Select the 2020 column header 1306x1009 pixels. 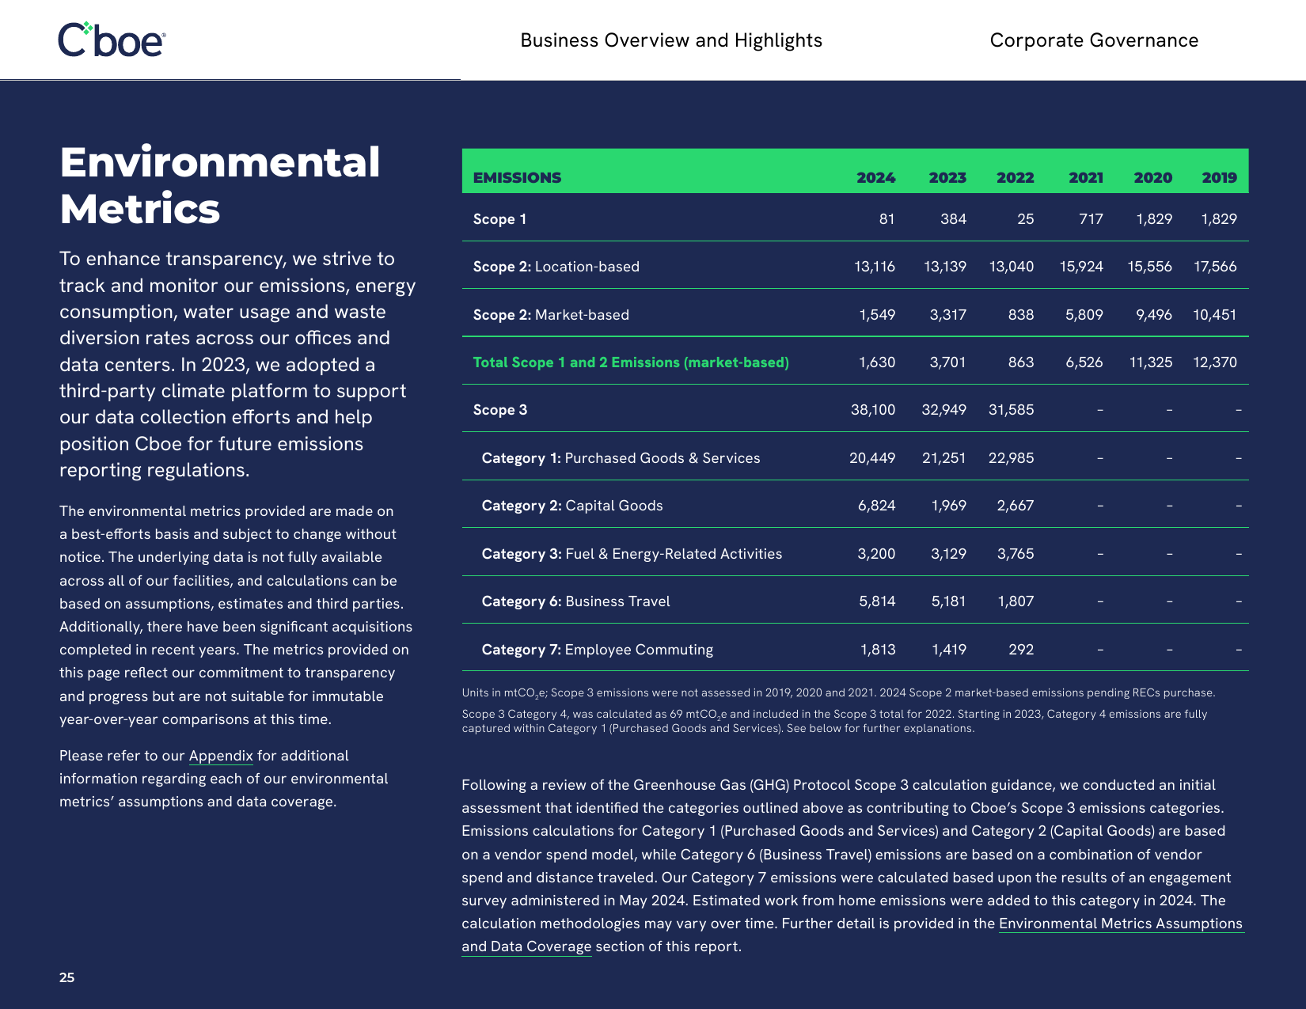tap(1152, 177)
